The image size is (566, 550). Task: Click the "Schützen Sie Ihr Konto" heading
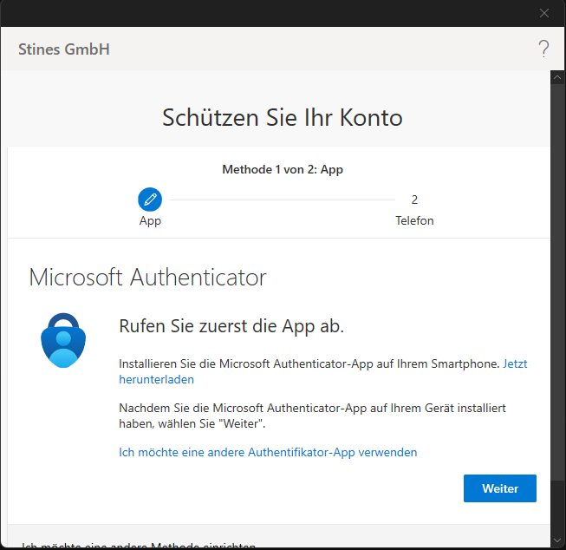tap(283, 118)
